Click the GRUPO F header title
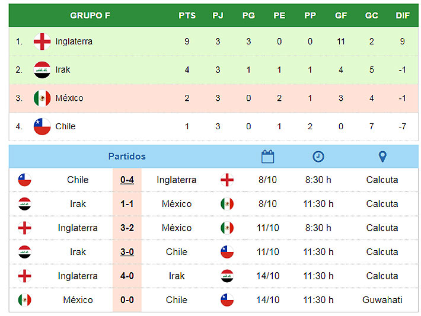This screenshot has height=316, width=421. tap(90, 15)
